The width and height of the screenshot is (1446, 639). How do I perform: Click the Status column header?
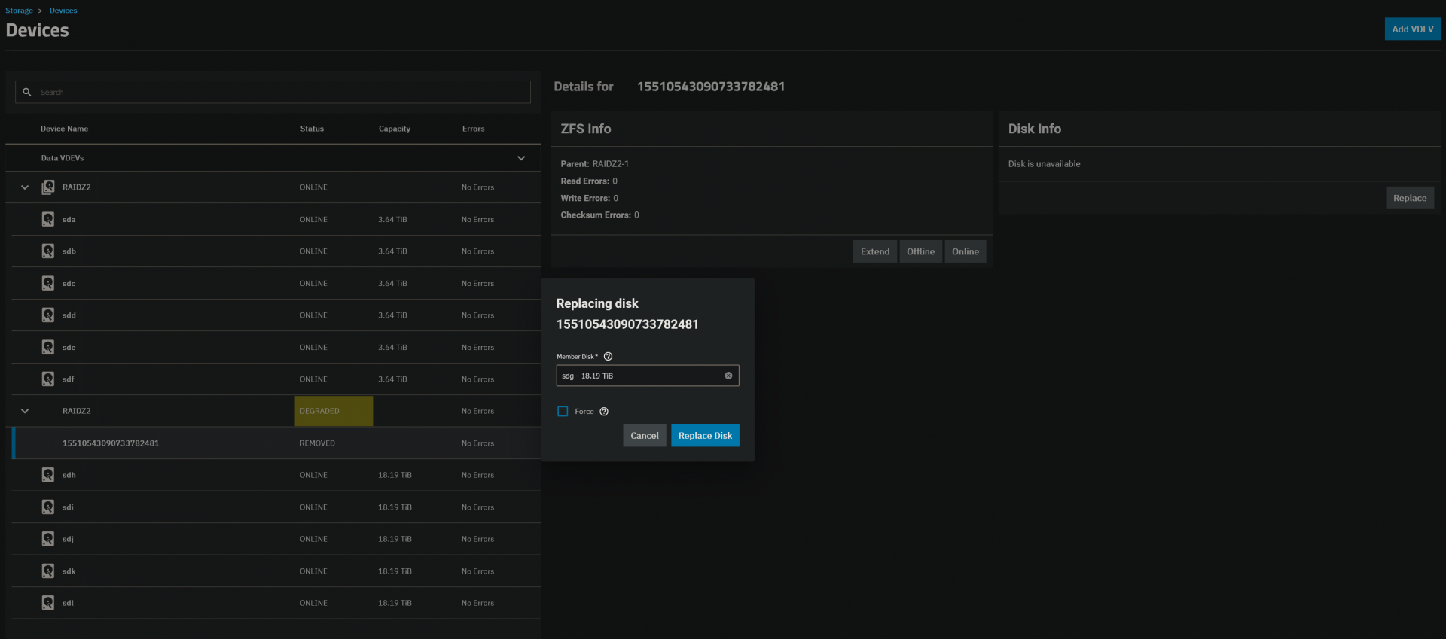pyautogui.click(x=312, y=129)
